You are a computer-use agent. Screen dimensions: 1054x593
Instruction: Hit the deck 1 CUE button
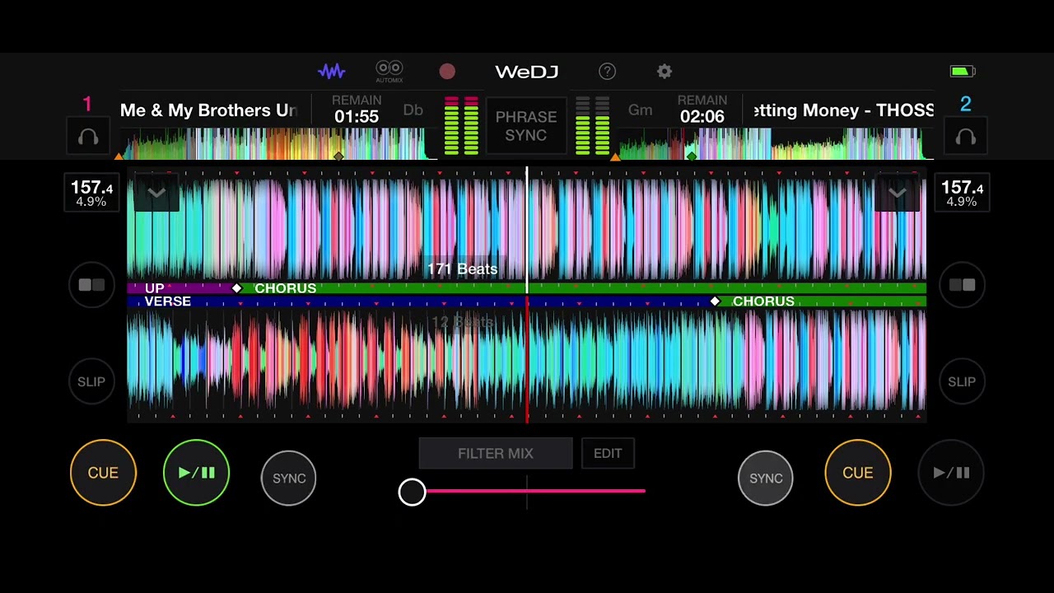click(103, 473)
